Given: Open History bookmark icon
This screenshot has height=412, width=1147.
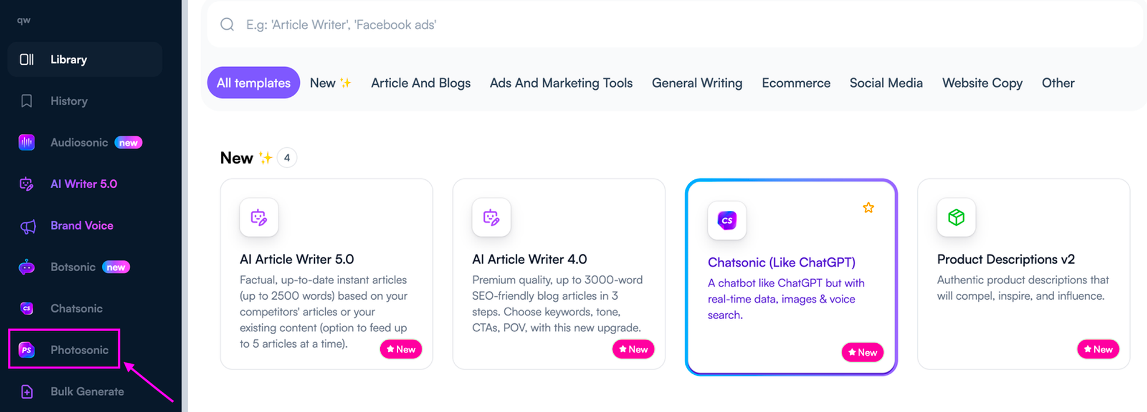Looking at the screenshot, I should click(27, 101).
